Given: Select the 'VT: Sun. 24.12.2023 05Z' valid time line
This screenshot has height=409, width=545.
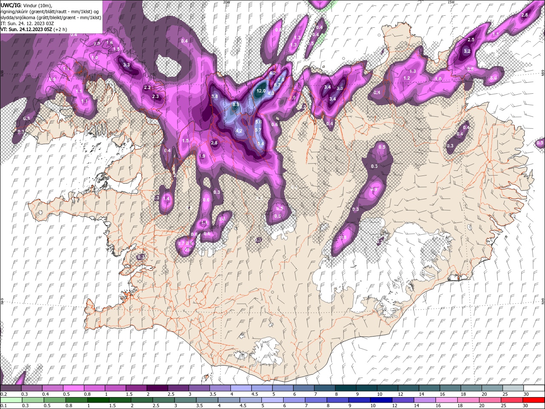Looking at the screenshot, I should (x=33, y=29).
